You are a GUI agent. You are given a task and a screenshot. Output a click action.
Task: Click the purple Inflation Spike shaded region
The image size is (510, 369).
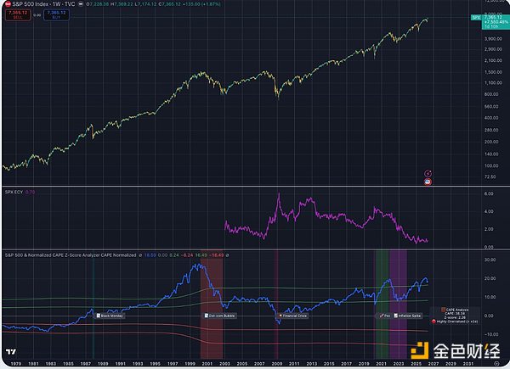(398, 305)
